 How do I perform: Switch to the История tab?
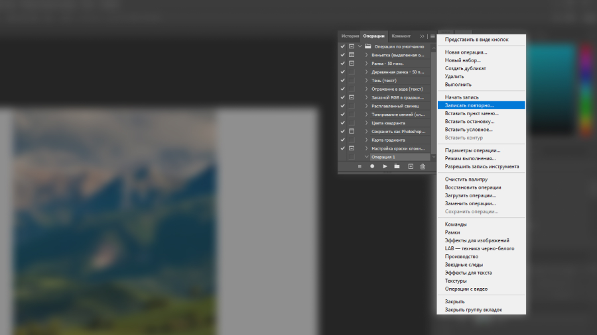350,36
